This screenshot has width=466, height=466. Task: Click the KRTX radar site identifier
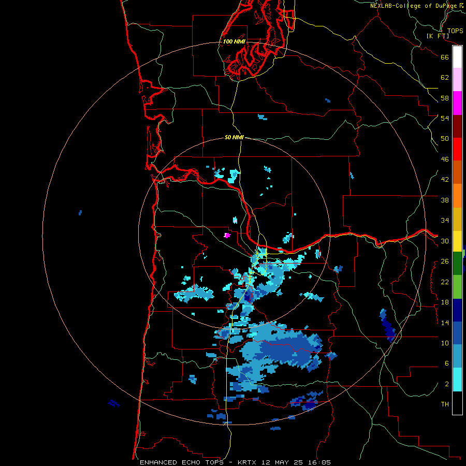coord(248,462)
